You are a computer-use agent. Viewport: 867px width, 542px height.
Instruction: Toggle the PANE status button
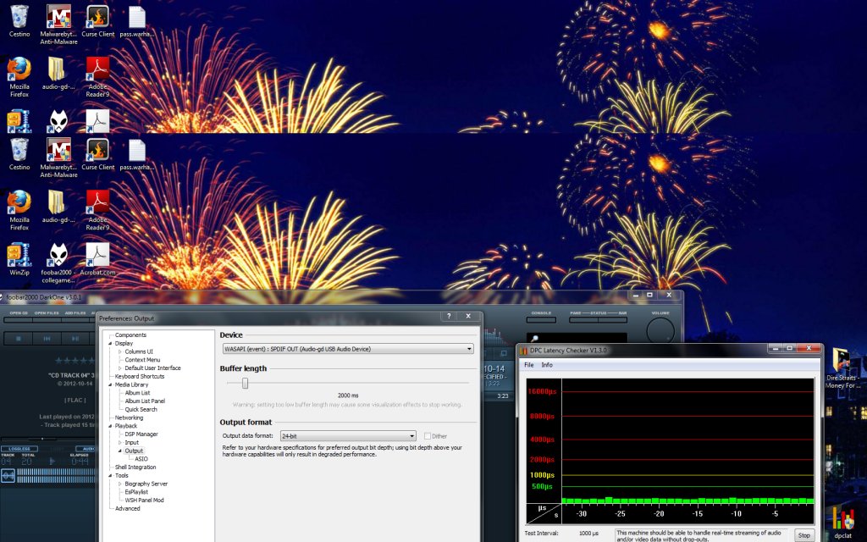pos(583,319)
